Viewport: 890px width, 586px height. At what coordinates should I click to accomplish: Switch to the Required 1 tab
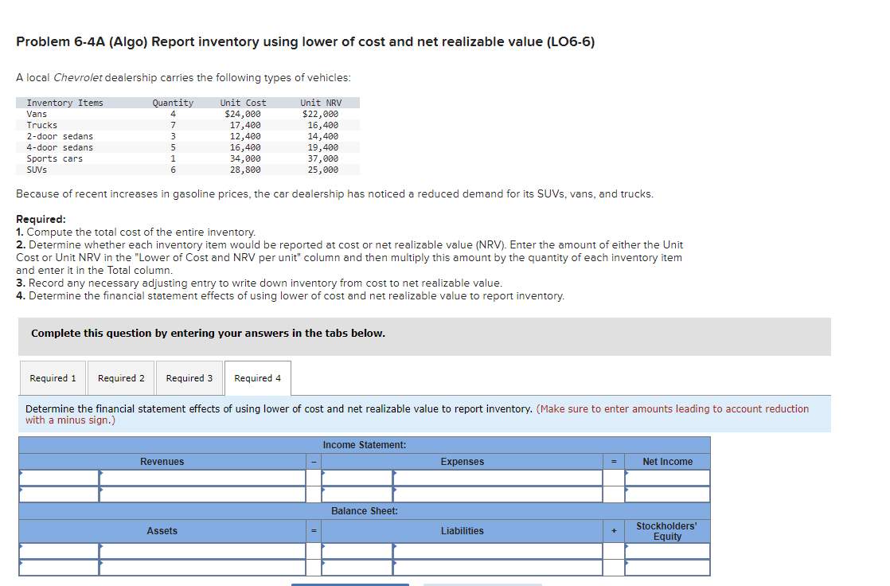[53, 378]
